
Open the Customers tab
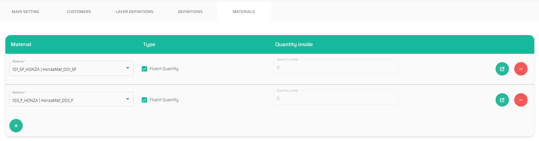[x=79, y=12]
